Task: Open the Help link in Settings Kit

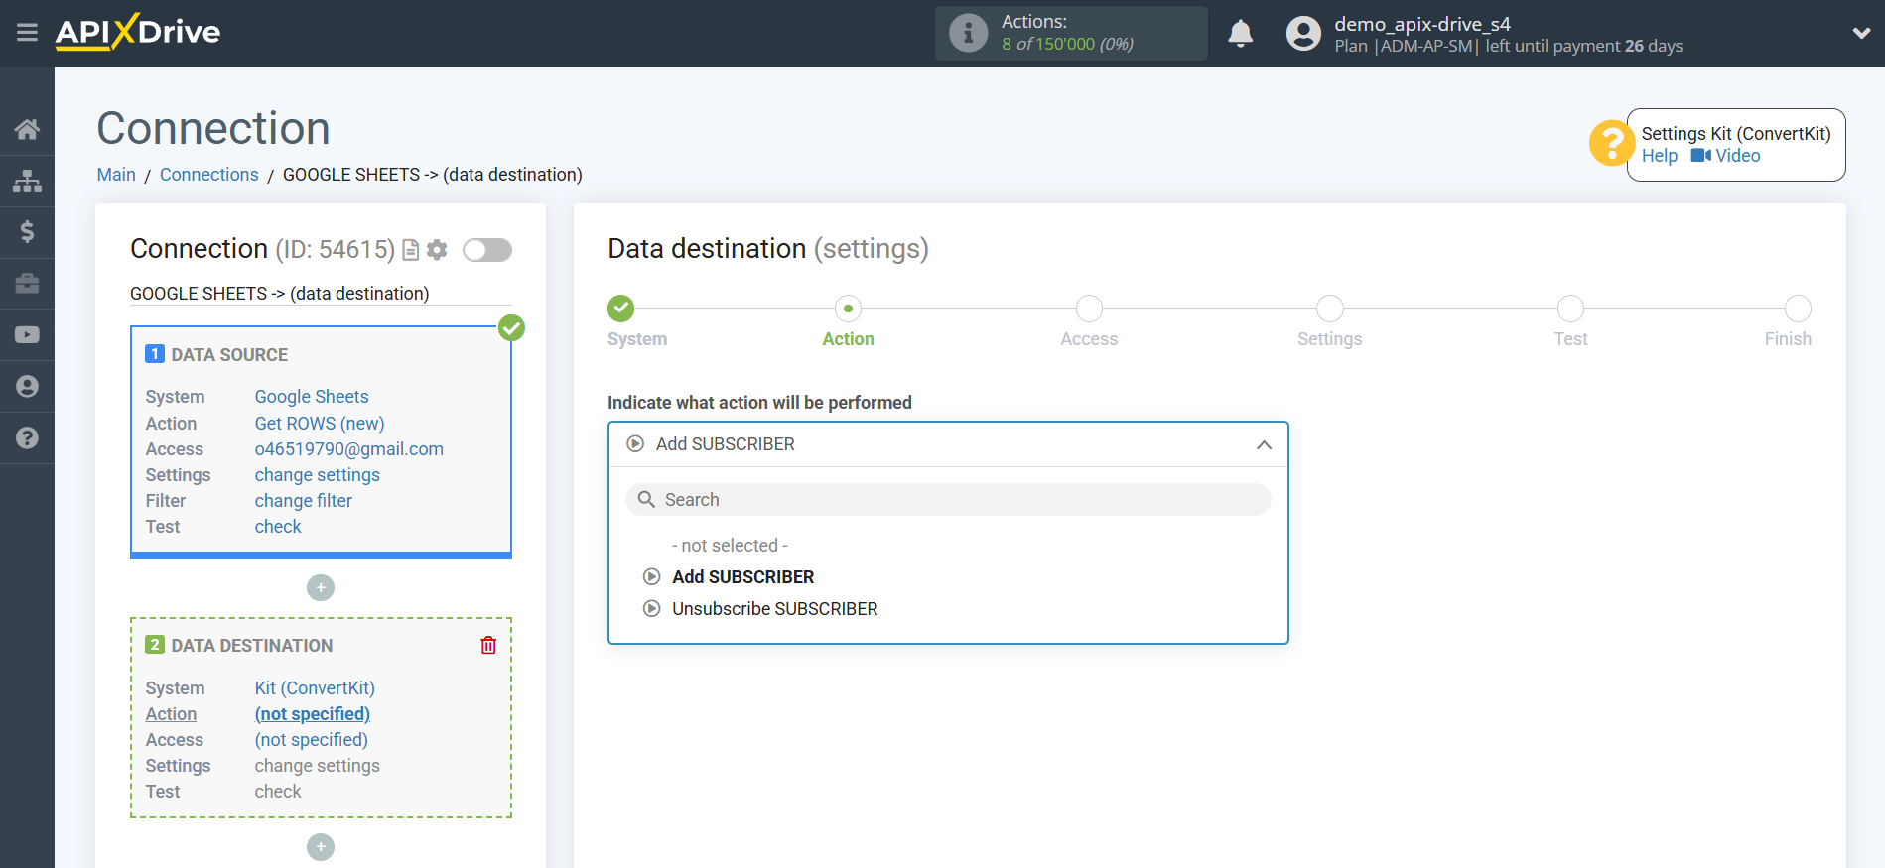Action: coord(1659,156)
